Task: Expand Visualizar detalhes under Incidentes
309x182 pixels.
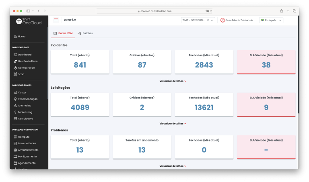Action: (173, 81)
